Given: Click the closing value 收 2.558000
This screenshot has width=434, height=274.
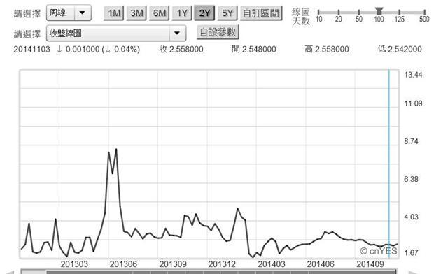Looking at the screenshot, I should 181,49.
